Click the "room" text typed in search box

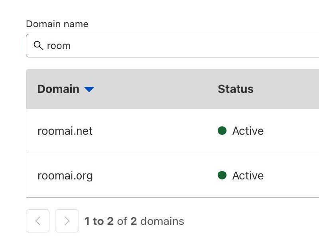point(59,46)
